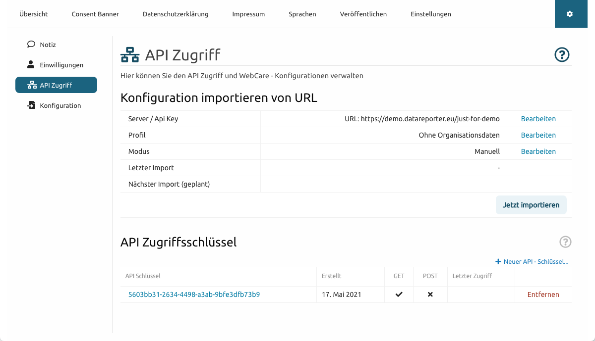Click the POST cross mark for the API key
The height and width of the screenshot is (341, 595).
(x=430, y=294)
